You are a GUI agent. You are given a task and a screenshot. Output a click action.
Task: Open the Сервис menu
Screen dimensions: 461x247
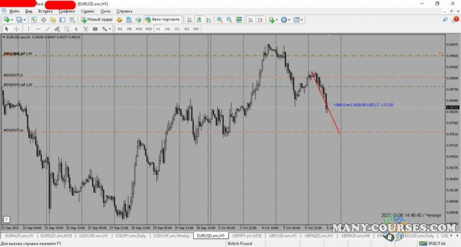click(88, 11)
